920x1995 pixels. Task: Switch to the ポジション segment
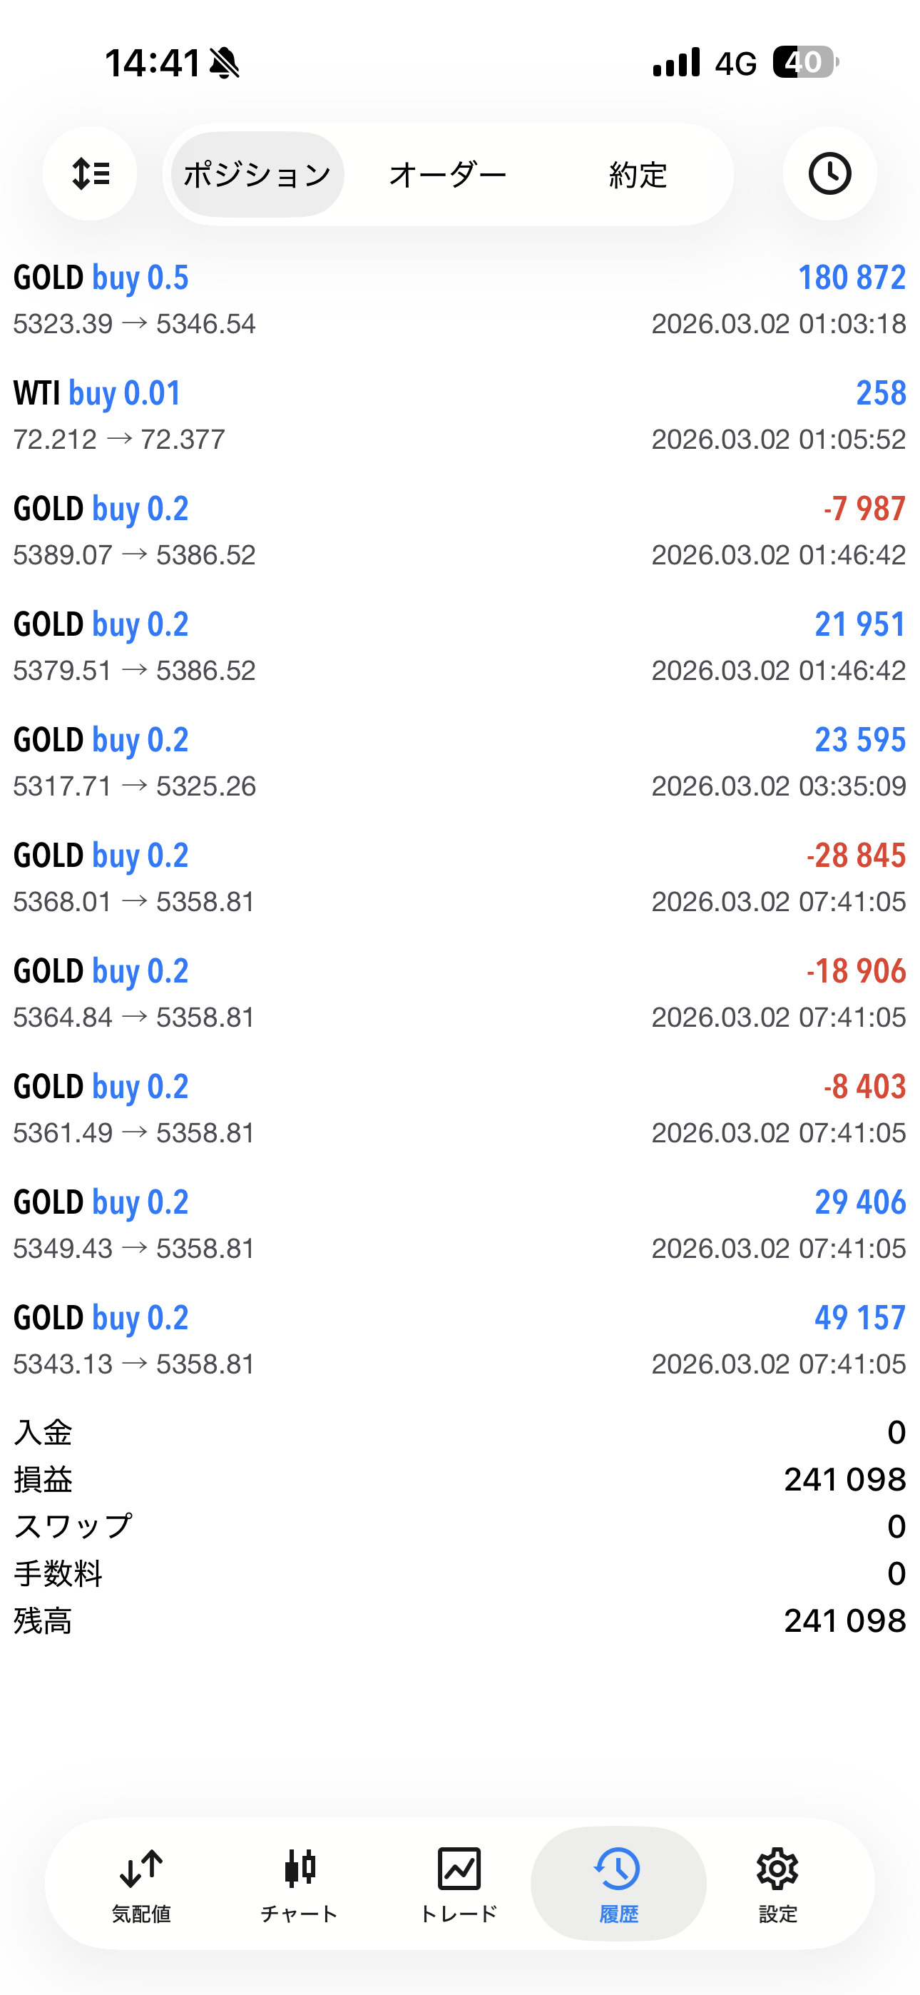[257, 174]
